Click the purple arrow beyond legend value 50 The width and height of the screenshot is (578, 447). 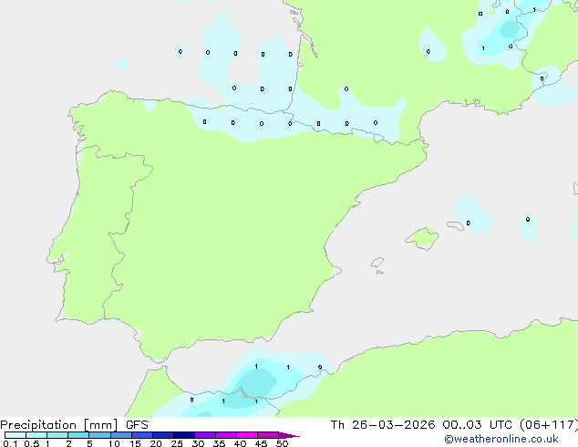289,435
